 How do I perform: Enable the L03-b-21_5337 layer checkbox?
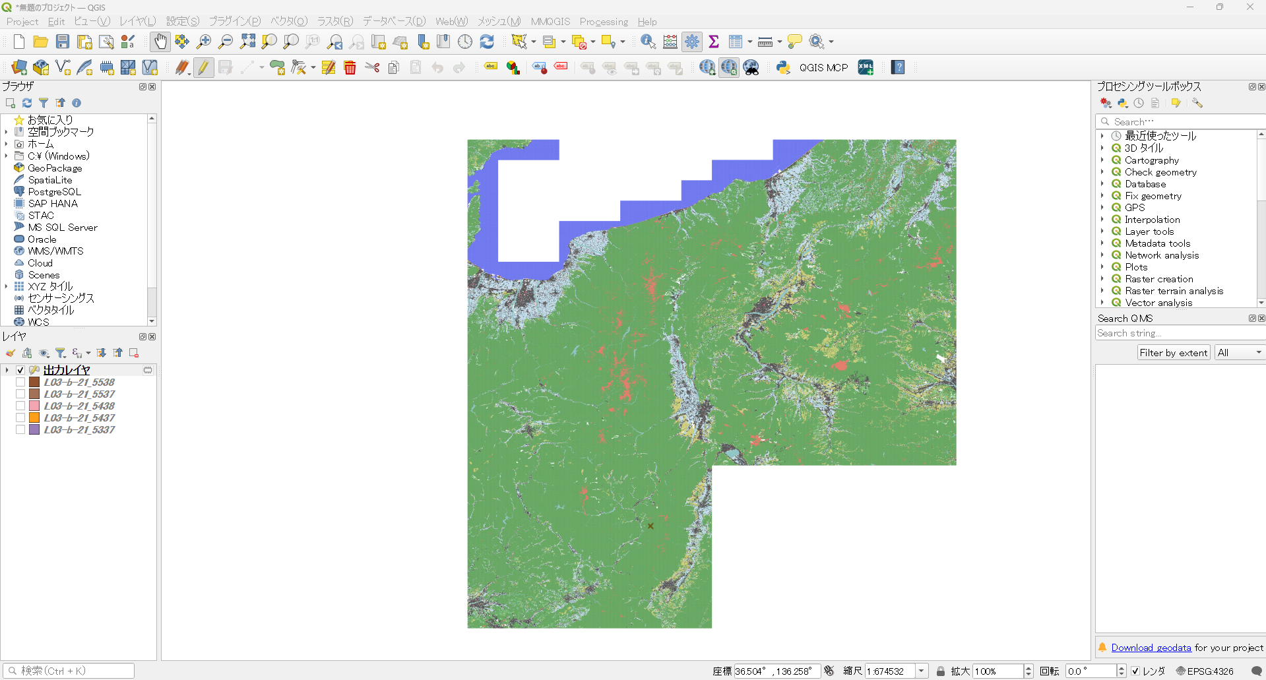tap(20, 430)
